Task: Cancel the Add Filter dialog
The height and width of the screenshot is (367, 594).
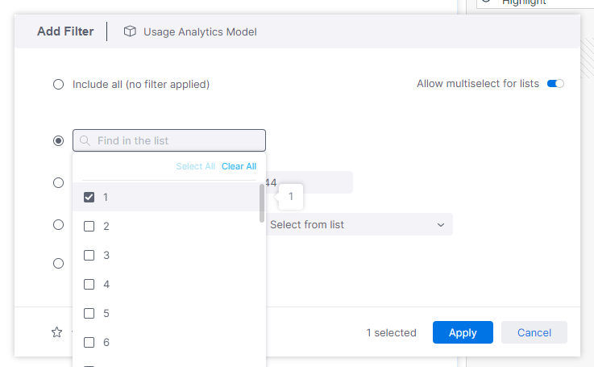Action: [534, 332]
